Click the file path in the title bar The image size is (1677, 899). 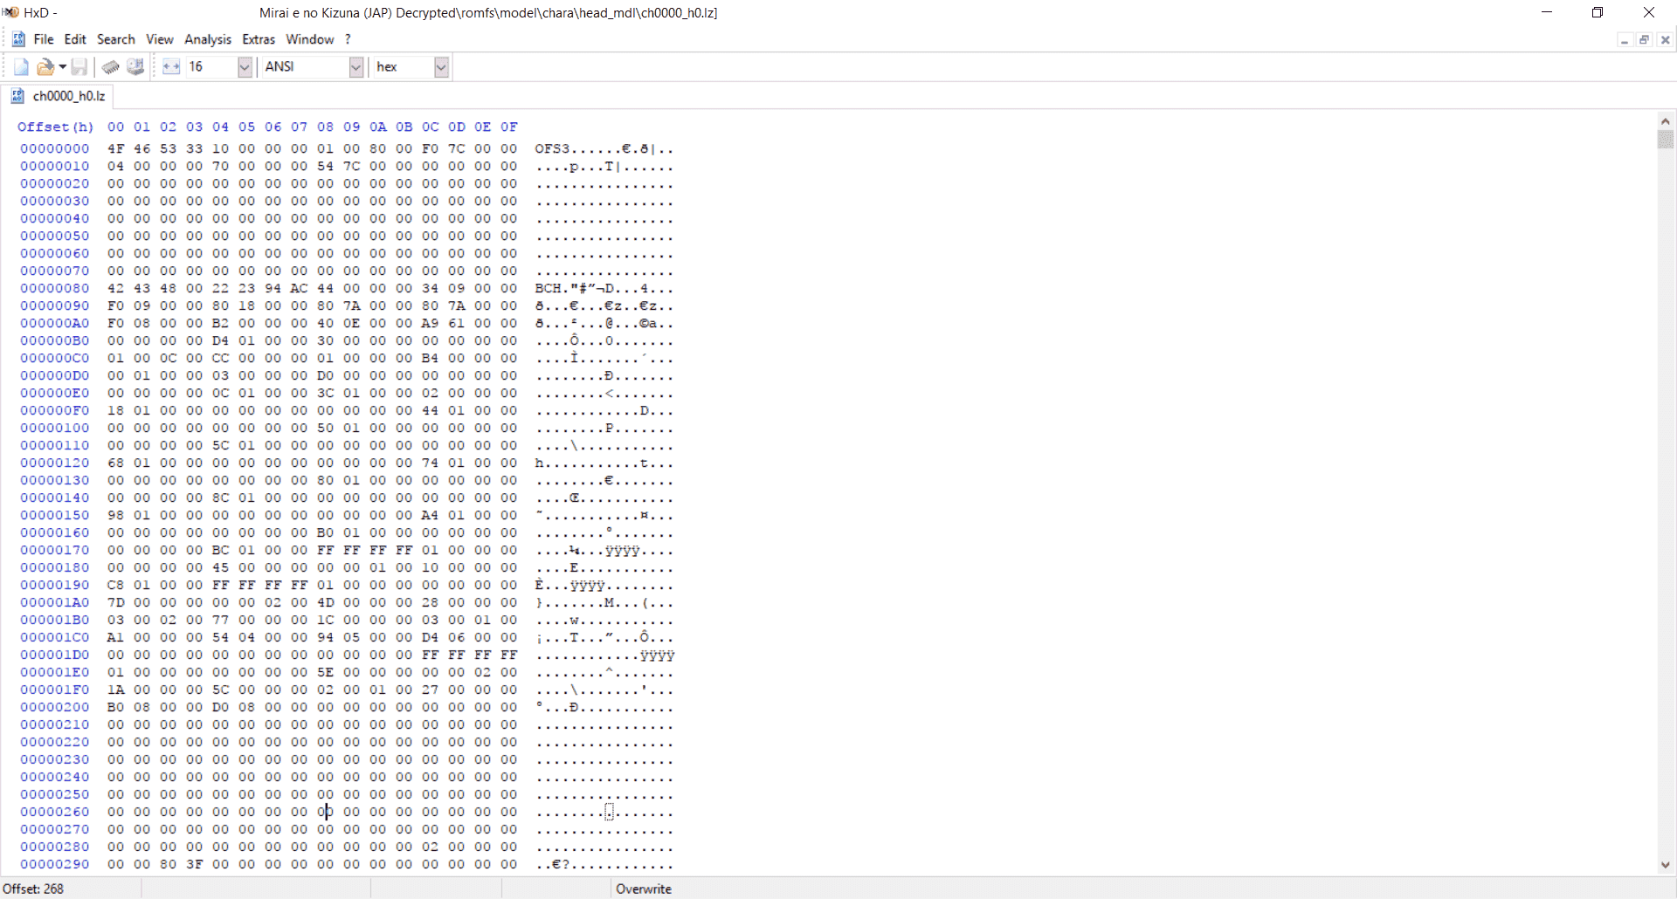pyautogui.click(x=488, y=13)
